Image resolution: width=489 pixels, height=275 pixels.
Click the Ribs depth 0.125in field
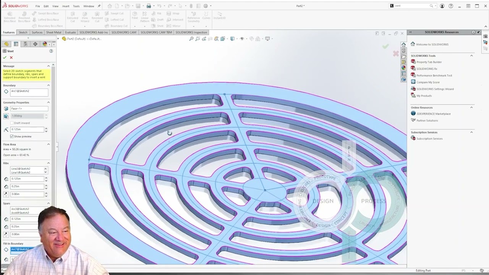pos(27,179)
